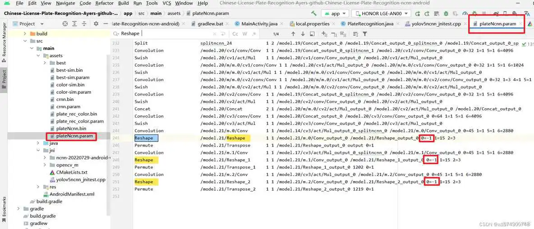The height and width of the screenshot is (229, 534).
Task: Open CMakeLists.txt in the project tree
Action: click(x=71, y=172)
